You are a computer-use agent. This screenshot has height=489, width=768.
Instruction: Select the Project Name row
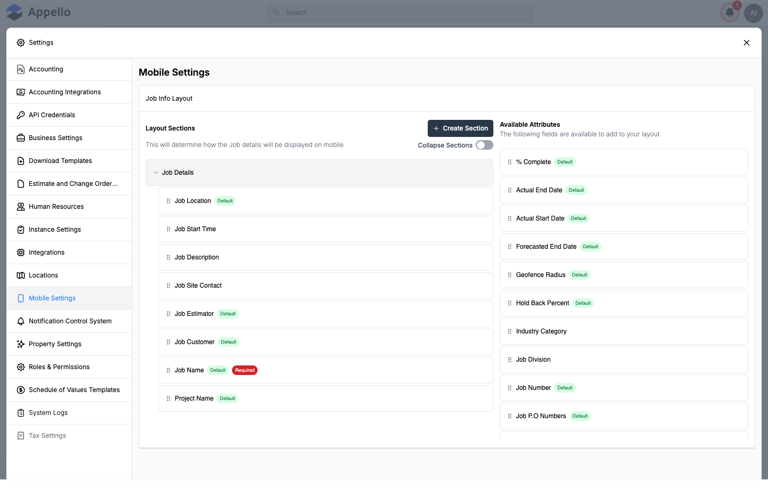point(325,398)
